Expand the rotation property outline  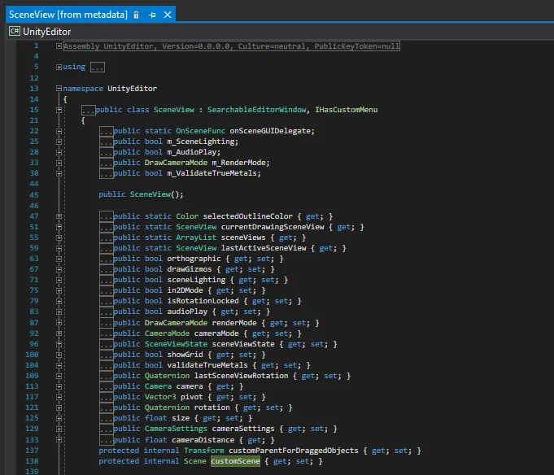59,408
